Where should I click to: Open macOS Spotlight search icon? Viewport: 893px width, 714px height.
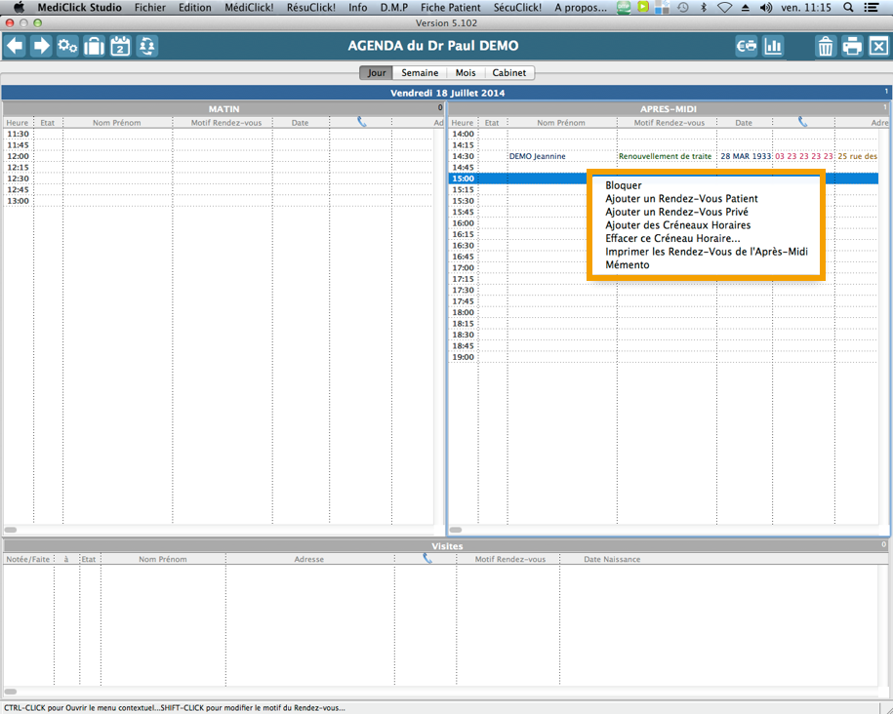click(848, 7)
